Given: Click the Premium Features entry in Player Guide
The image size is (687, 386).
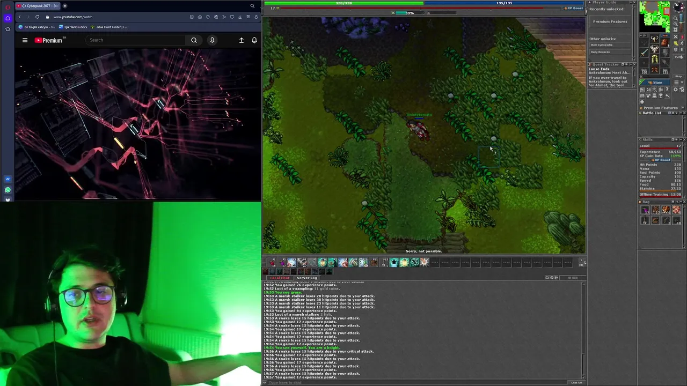Looking at the screenshot, I should pyautogui.click(x=610, y=21).
